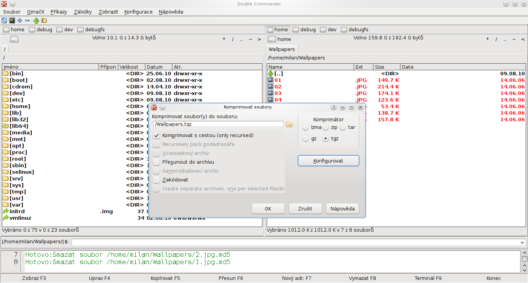528x283 pixels.
Task: Select the [etc] folder row in left panel
Action: click(132, 100)
